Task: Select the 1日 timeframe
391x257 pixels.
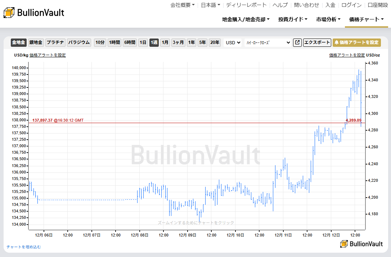Action: [143, 42]
